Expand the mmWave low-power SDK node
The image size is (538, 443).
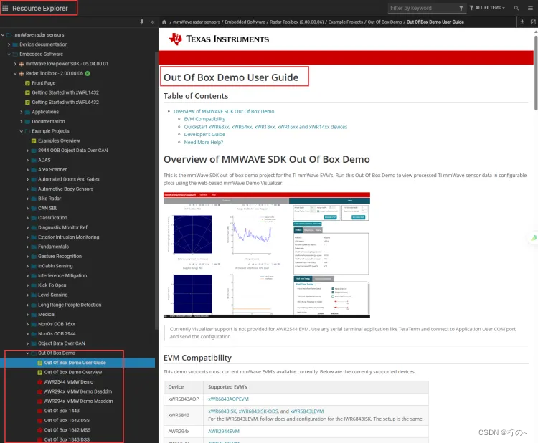coord(15,64)
